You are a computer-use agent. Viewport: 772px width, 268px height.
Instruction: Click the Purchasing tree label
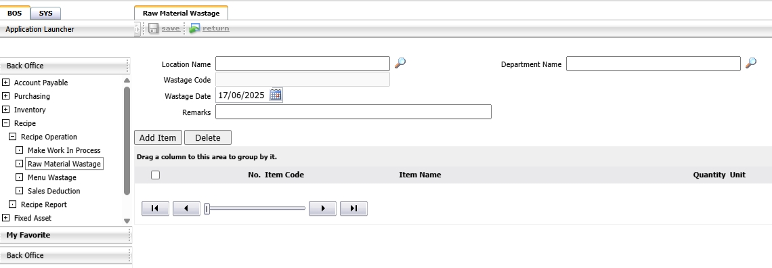32,96
